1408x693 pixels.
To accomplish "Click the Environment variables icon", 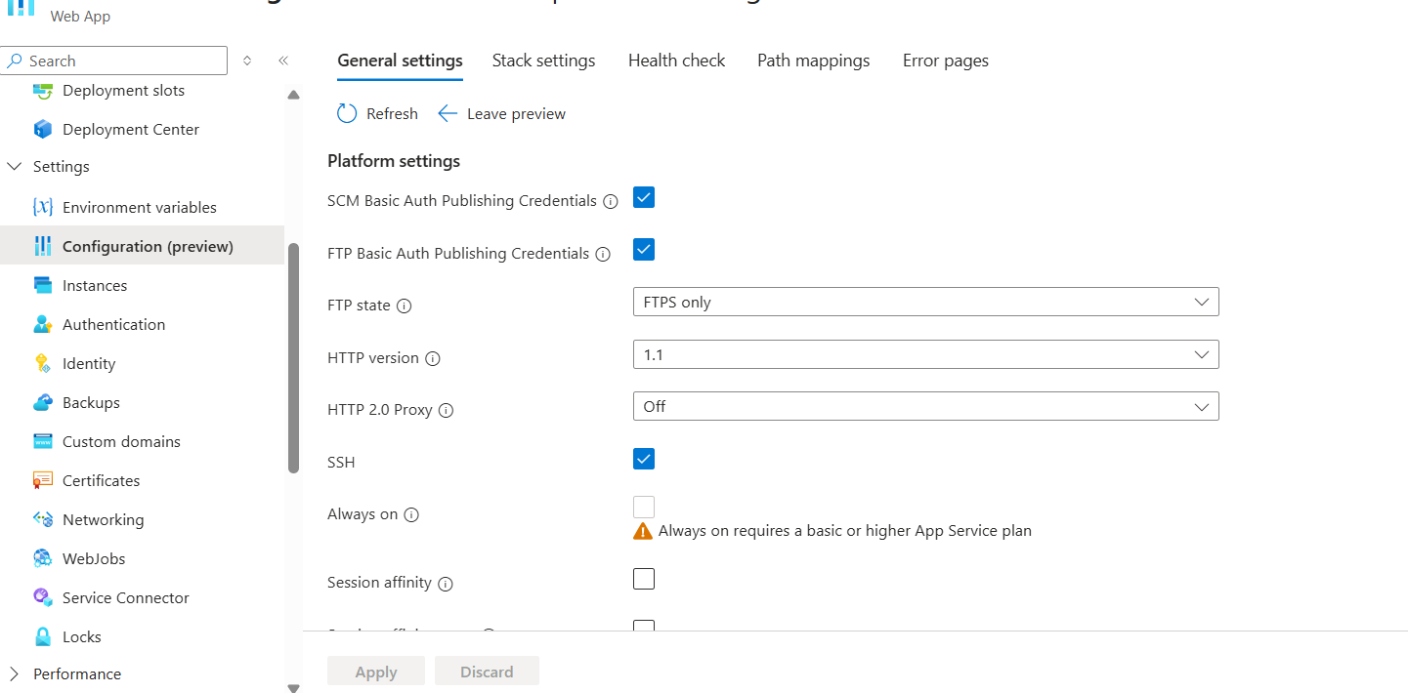I will pos(42,207).
